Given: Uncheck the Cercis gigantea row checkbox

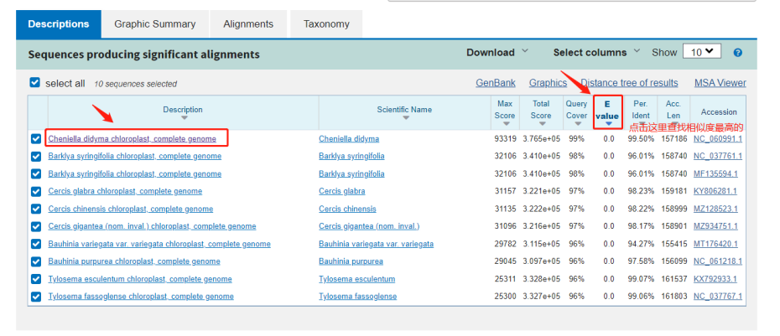Looking at the screenshot, I should [x=36, y=226].
